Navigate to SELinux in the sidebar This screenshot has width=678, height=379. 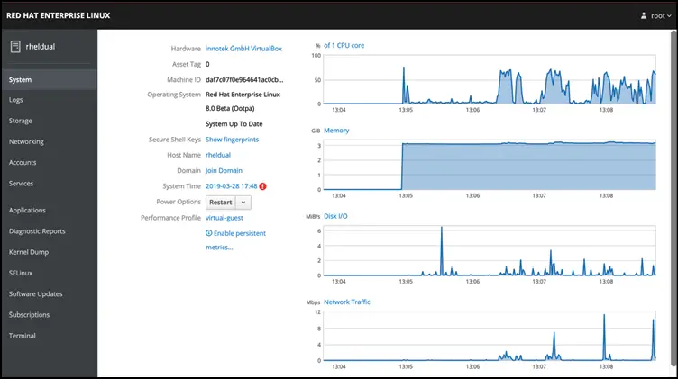22,273
